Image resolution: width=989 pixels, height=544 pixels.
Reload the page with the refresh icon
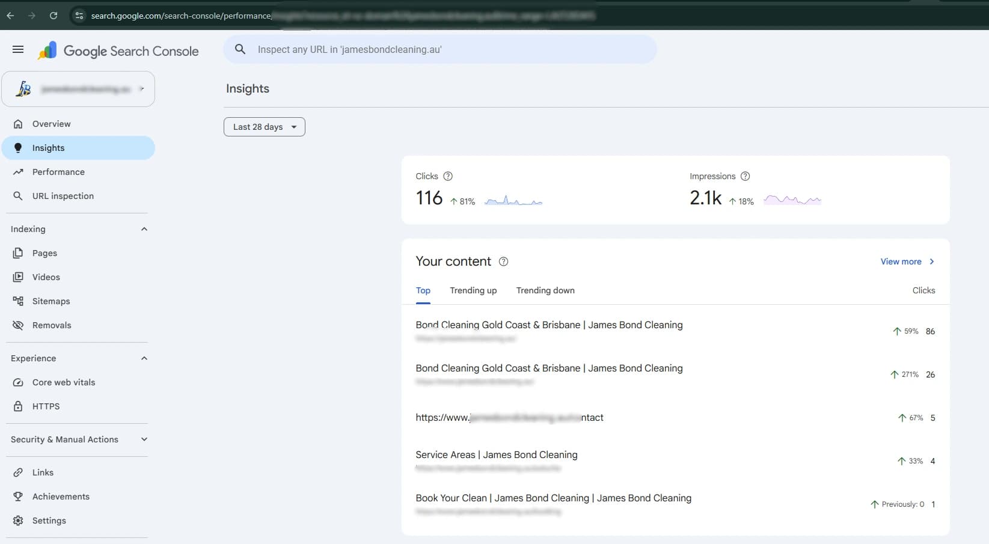pos(54,16)
